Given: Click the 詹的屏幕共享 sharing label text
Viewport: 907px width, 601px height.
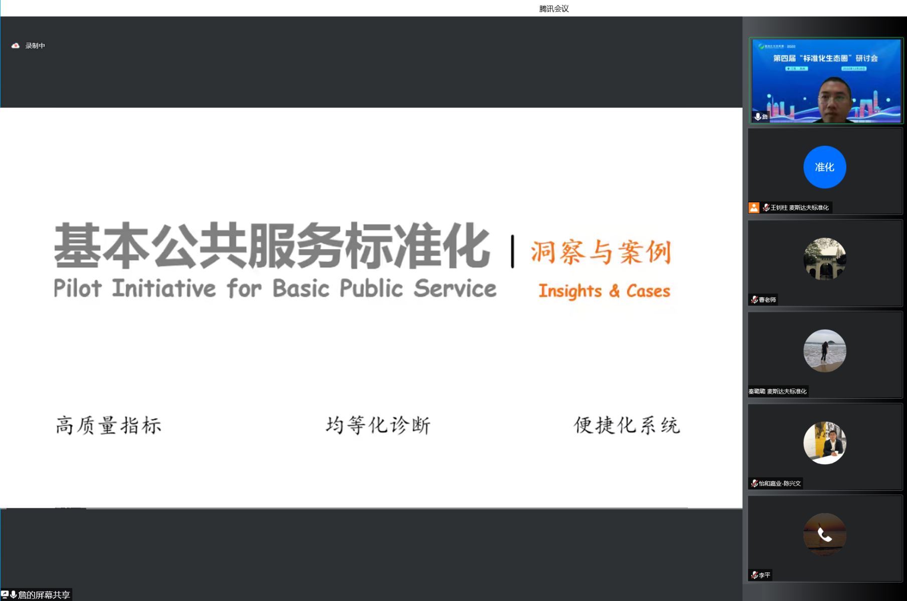Looking at the screenshot, I should coord(44,595).
